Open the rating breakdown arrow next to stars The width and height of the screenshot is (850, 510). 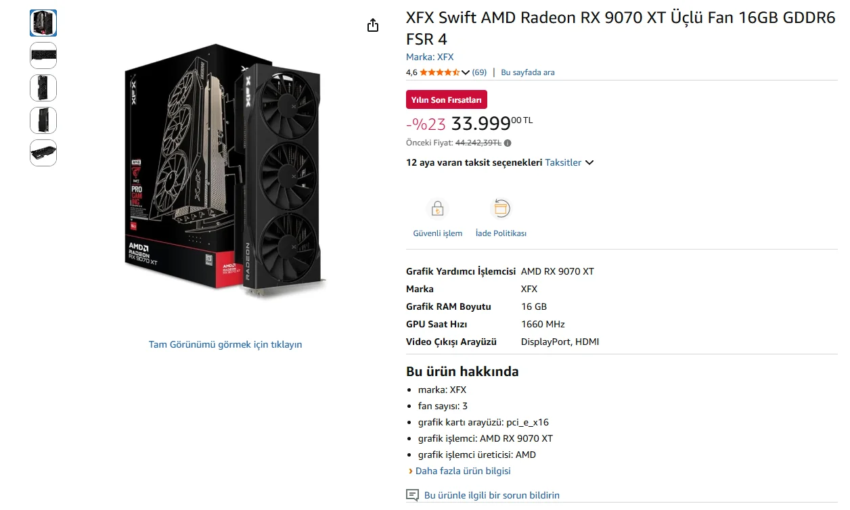point(465,72)
